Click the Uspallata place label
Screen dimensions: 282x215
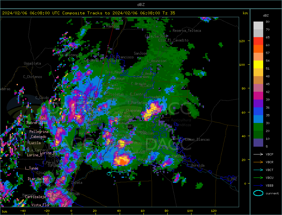pos(32,63)
